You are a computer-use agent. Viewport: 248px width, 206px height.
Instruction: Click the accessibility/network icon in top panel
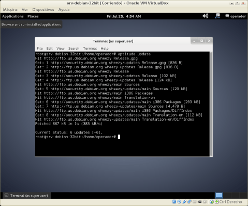click(x=217, y=16)
